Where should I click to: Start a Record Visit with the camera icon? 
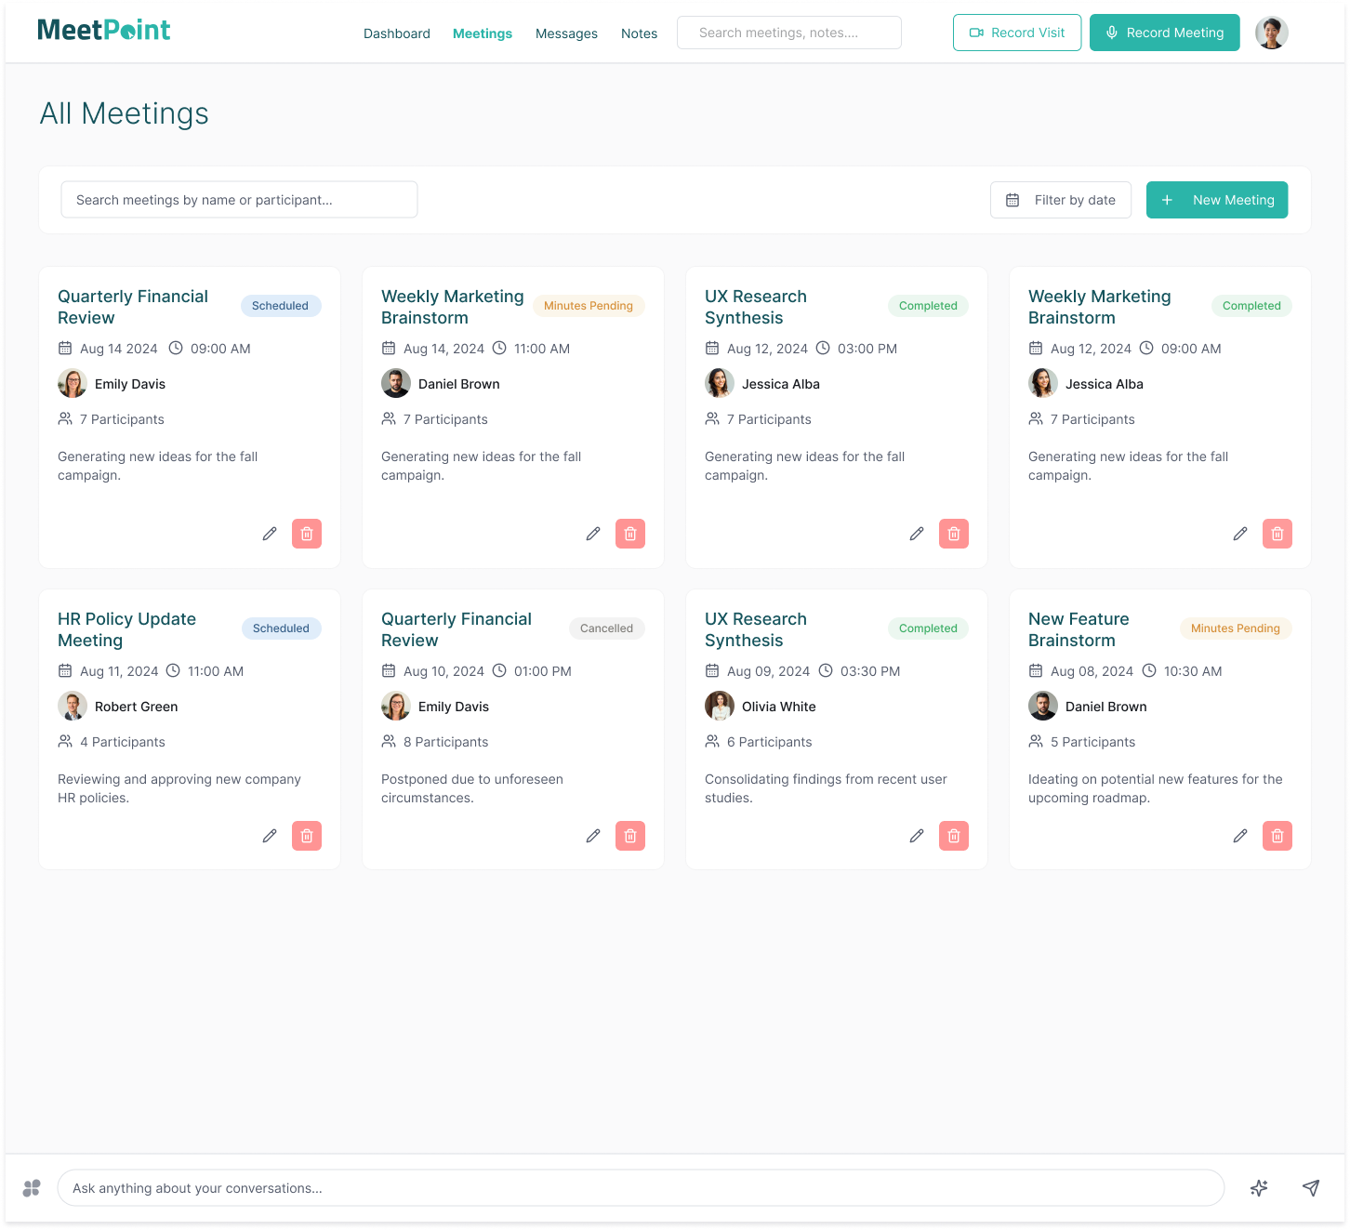1016,33
